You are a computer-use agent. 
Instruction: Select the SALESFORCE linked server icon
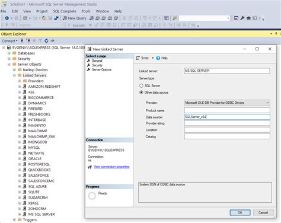tap(24, 175)
